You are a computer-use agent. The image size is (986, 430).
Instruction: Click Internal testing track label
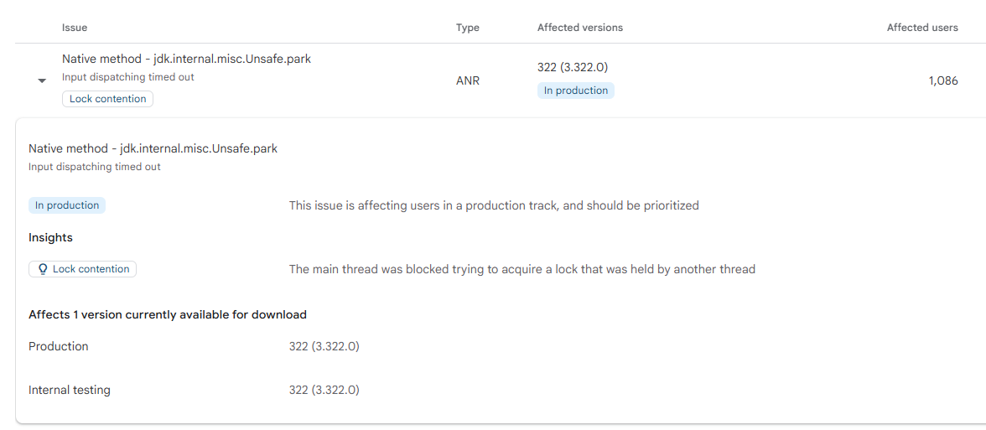click(69, 390)
